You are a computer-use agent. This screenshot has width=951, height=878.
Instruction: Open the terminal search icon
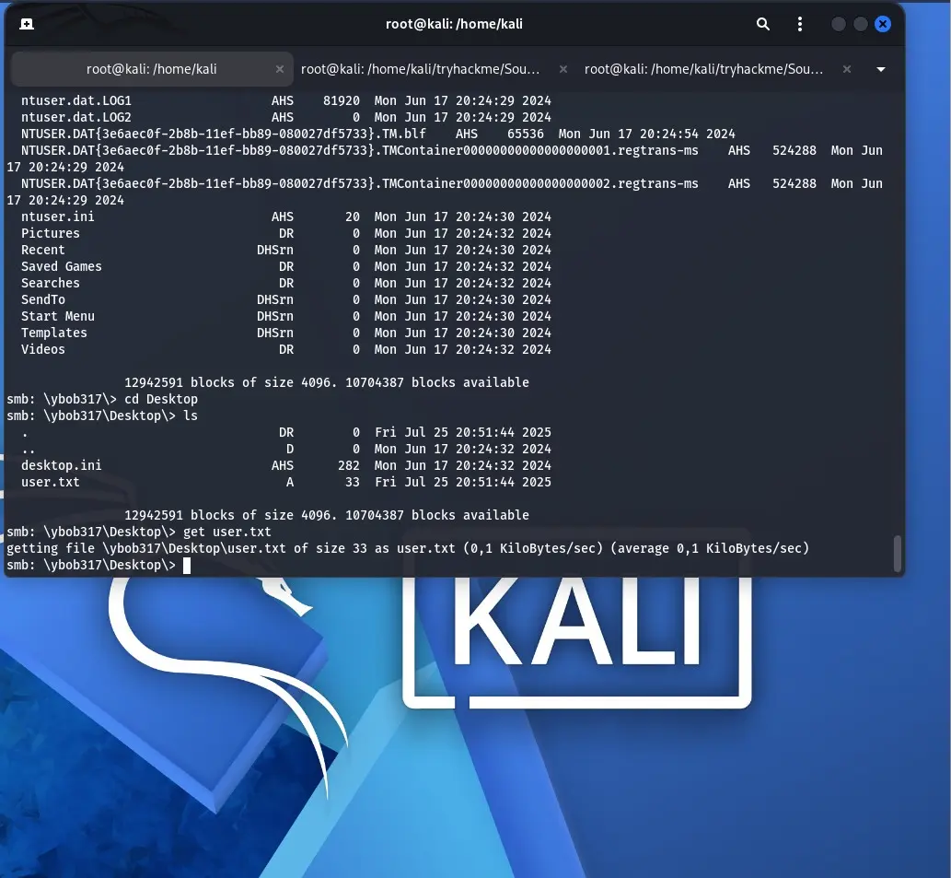coord(763,24)
